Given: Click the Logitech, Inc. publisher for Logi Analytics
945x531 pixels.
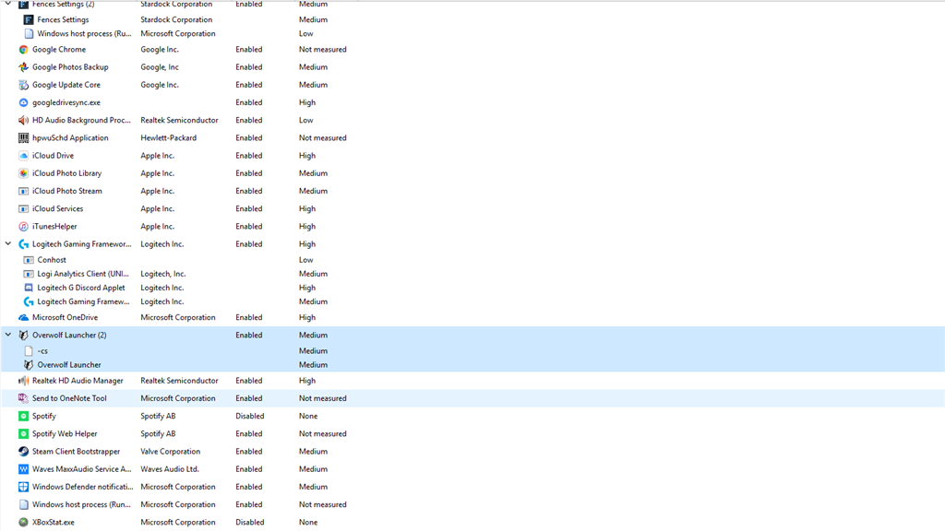Looking at the screenshot, I should coord(162,274).
